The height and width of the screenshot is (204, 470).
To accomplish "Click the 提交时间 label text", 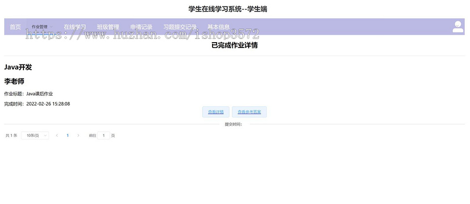I will (233, 124).
